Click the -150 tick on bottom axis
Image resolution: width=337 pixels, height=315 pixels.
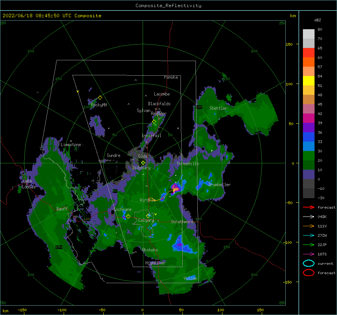click(22, 310)
